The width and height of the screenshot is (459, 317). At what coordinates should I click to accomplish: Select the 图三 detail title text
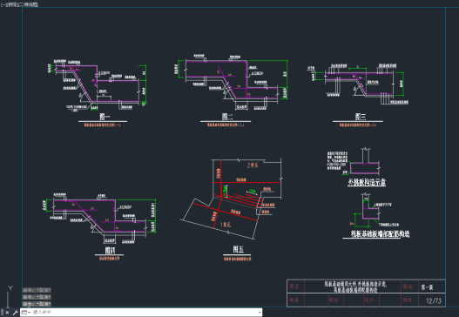click(x=361, y=117)
